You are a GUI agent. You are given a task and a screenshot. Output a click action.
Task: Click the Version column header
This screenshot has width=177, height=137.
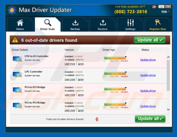coord(69,50)
